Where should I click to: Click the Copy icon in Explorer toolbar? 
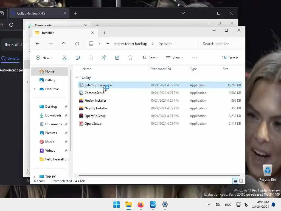(x=78, y=58)
